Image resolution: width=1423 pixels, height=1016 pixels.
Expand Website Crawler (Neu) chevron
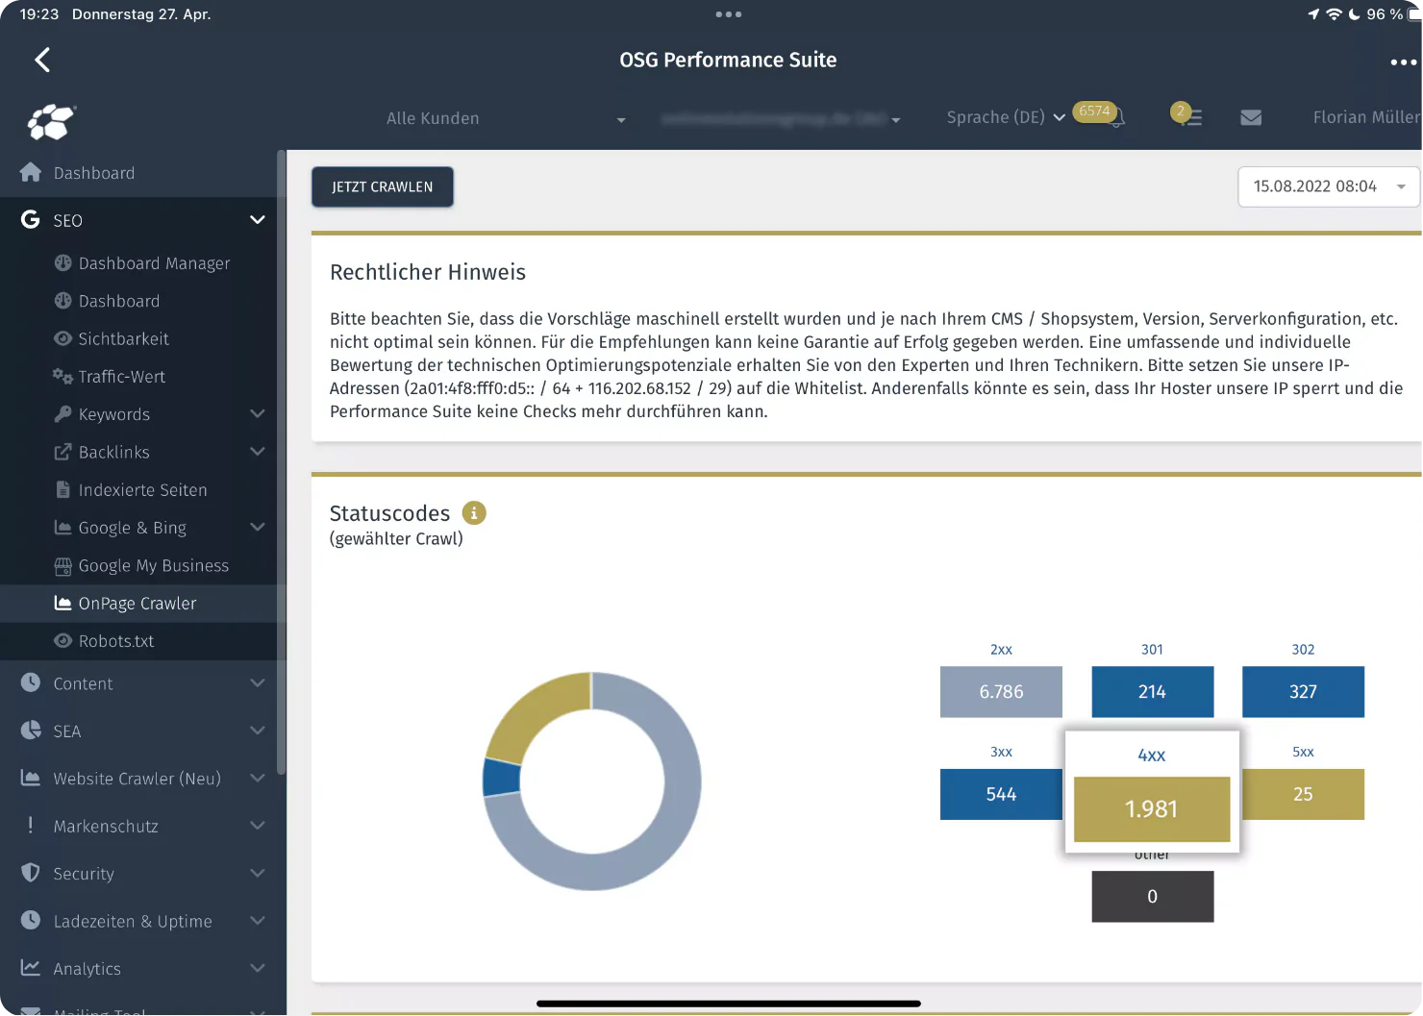point(258,778)
